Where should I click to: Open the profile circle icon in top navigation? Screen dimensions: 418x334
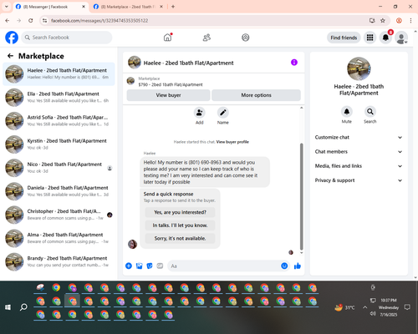tap(246, 38)
